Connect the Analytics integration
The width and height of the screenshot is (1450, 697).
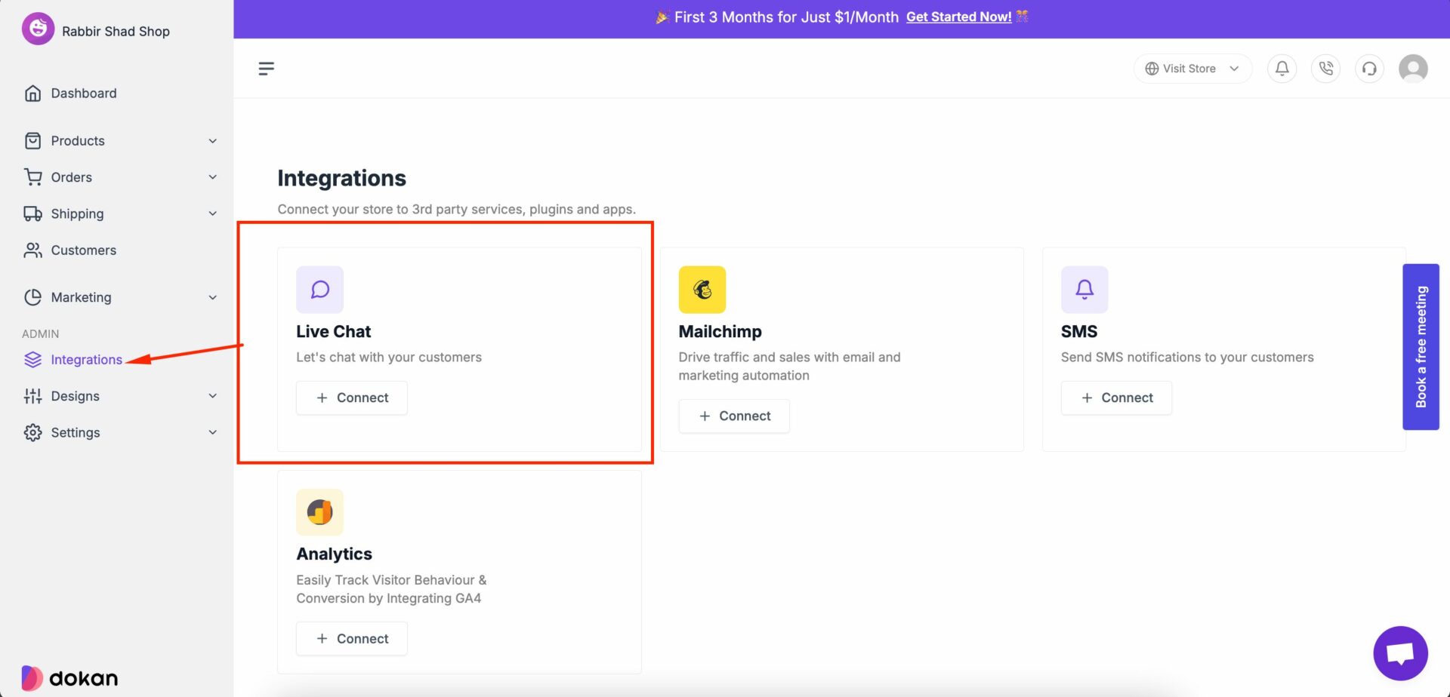352,639
